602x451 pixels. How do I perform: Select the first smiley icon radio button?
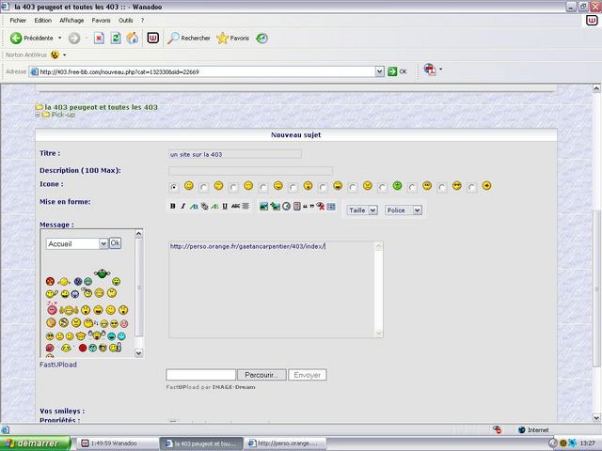[174, 187]
